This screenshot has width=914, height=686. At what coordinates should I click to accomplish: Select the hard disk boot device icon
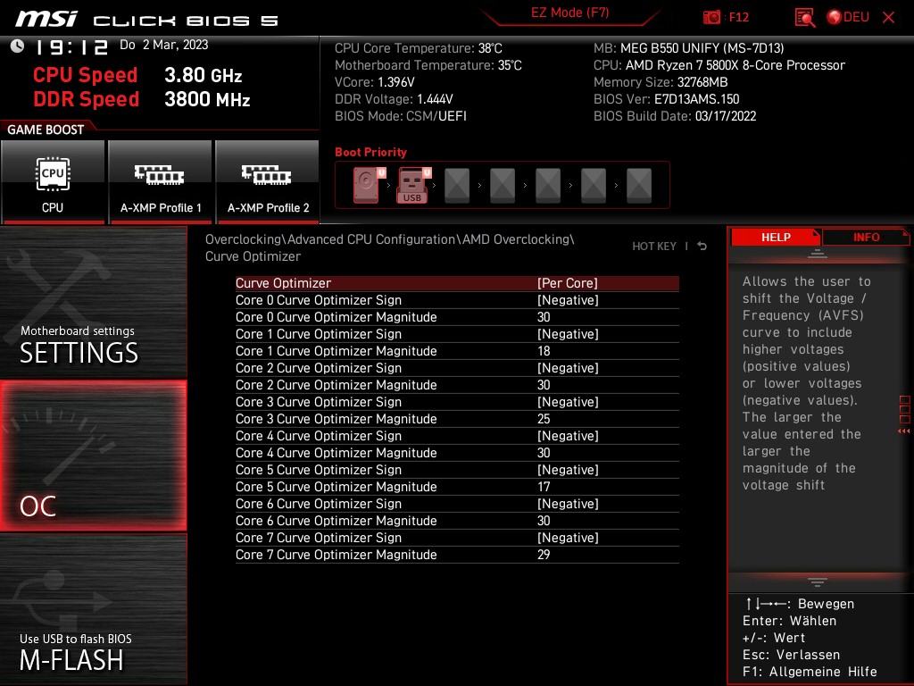(369, 185)
